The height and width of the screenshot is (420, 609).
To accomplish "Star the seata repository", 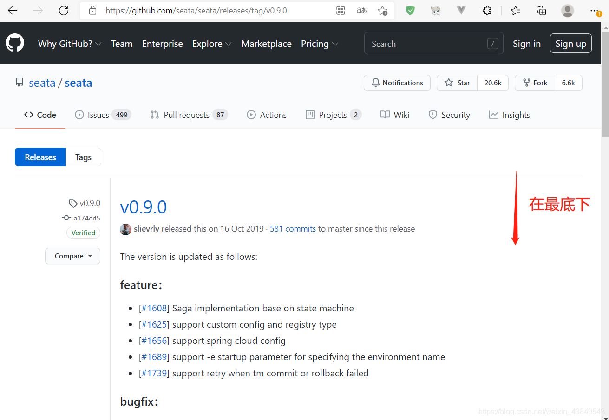I will [457, 83].
